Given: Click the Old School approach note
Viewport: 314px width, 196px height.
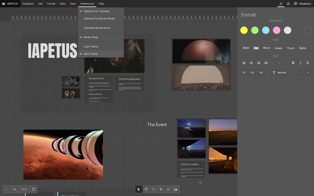Looking at the screenshot, I should 129,83.
